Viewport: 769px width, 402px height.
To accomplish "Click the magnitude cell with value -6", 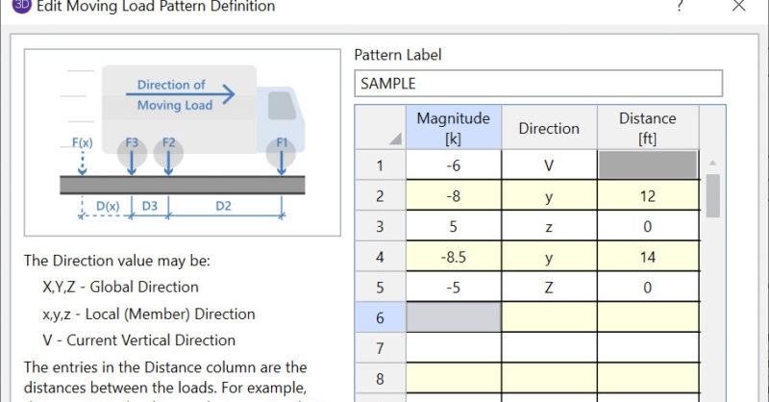I will pos(453,165).
